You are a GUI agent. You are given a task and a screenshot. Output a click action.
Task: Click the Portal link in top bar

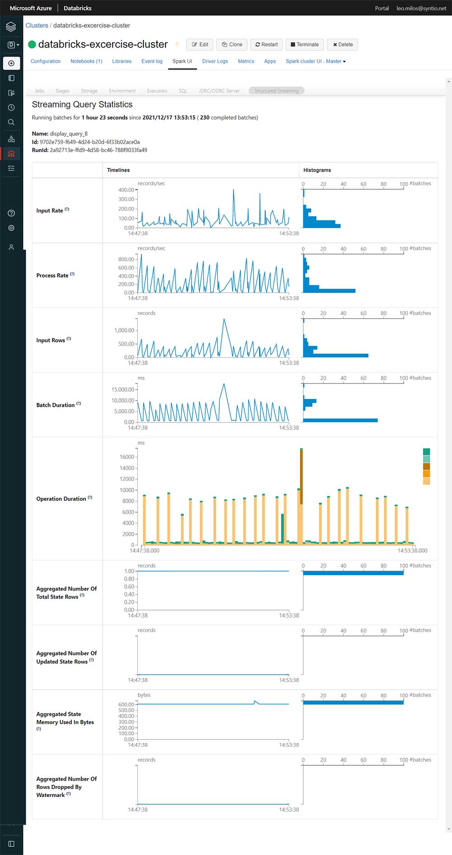pos(382,8)
